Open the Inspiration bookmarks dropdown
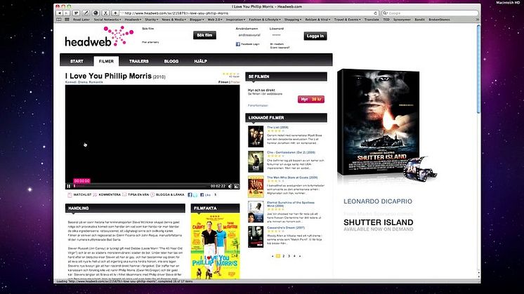The width and height of the screenshot is (524, 294). pos(235,20)
